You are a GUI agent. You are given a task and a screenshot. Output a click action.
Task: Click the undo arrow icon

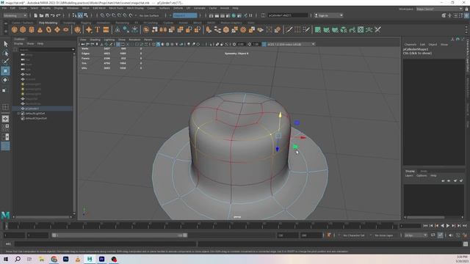click(x=53, y=15)
